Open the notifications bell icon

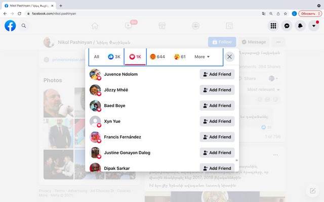(x=300, y=26)
